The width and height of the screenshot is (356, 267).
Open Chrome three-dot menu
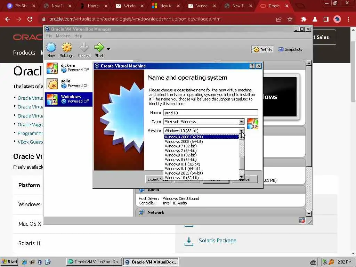[348, 19]
